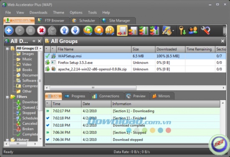Select the Log tab
230x157 pixels.
(54, 96)
